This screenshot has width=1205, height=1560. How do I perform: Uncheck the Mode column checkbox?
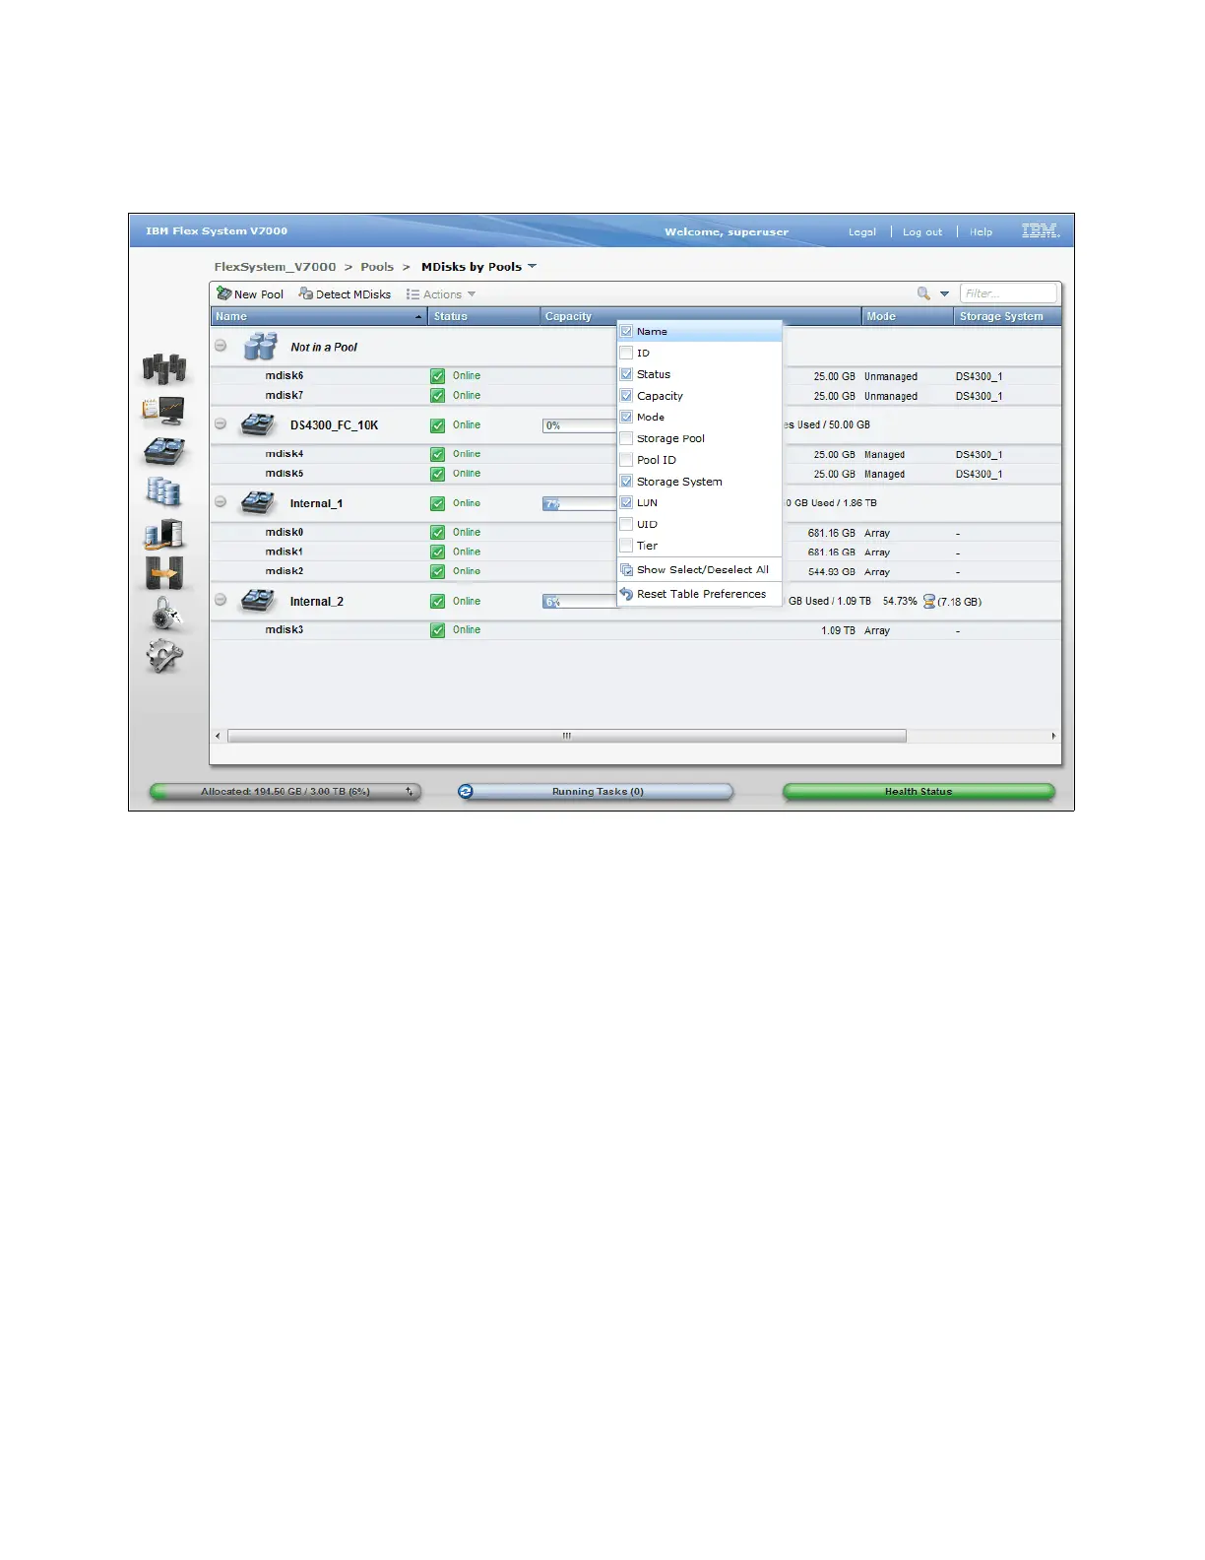[x=626, y=417]
